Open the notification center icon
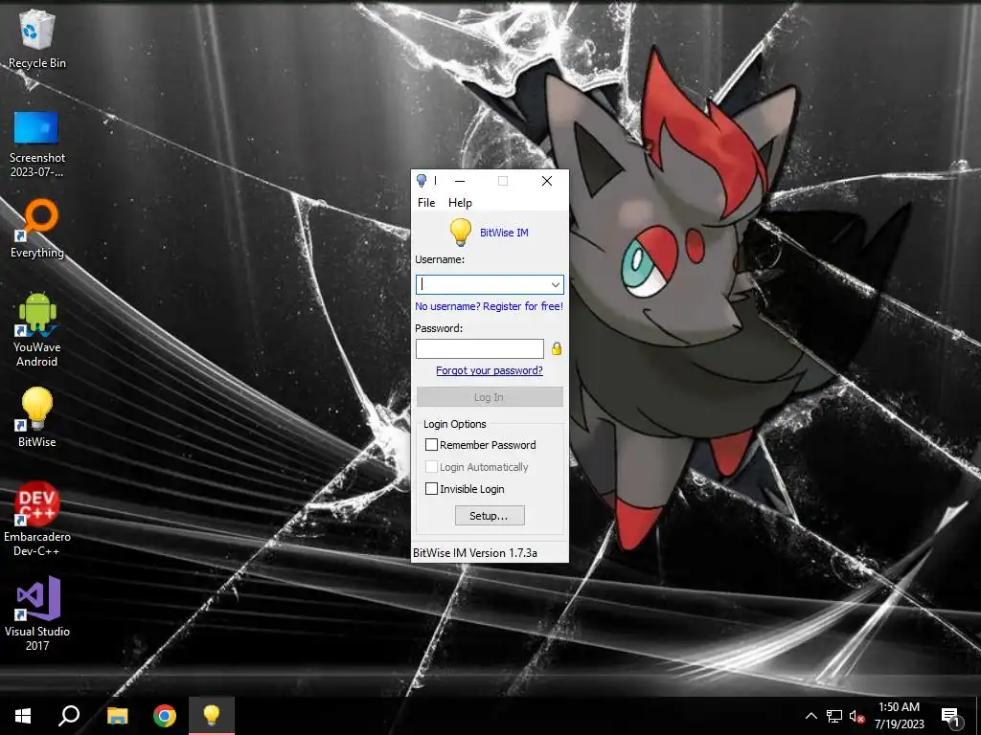Image resolution: width=981 pixels, height=735 pixels. [x=951, y=718]
